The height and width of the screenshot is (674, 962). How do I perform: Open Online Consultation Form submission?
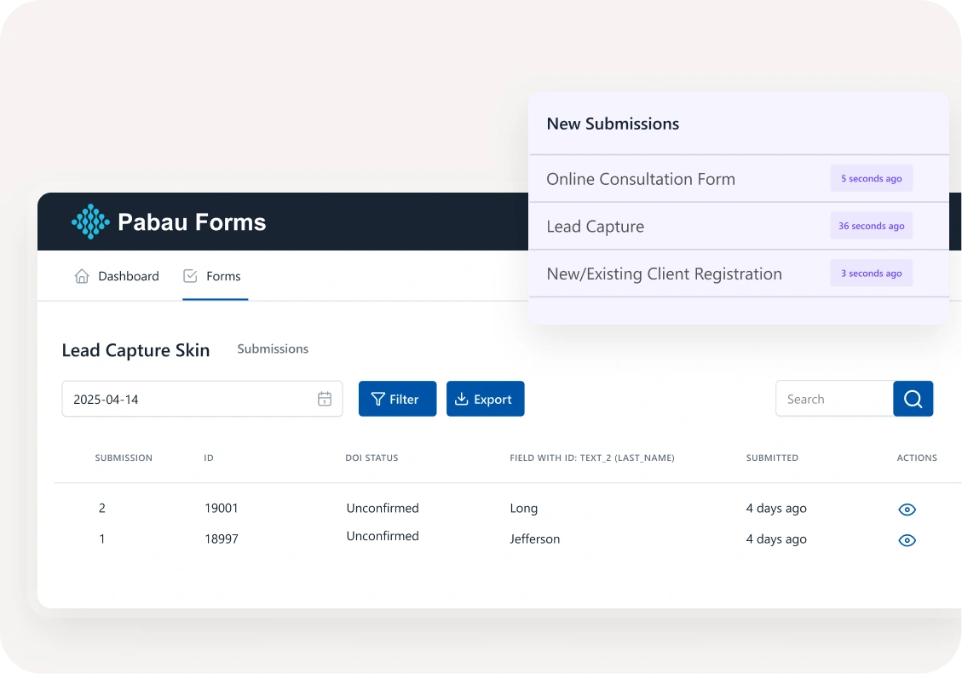click(640, 179)
